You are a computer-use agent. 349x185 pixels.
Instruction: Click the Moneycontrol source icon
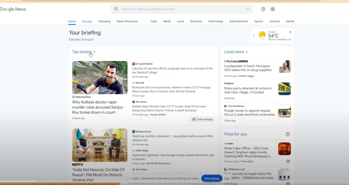[133, 132]
